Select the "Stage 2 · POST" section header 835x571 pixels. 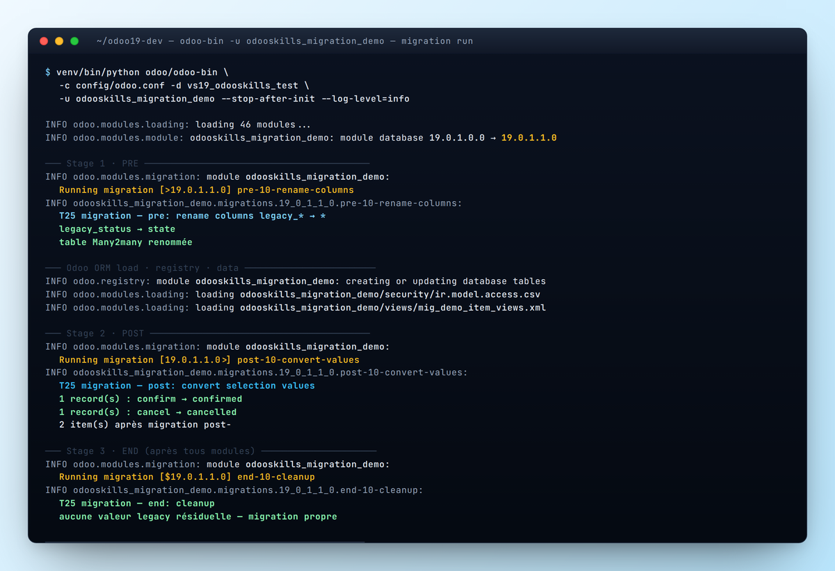(x=105, y=334)
